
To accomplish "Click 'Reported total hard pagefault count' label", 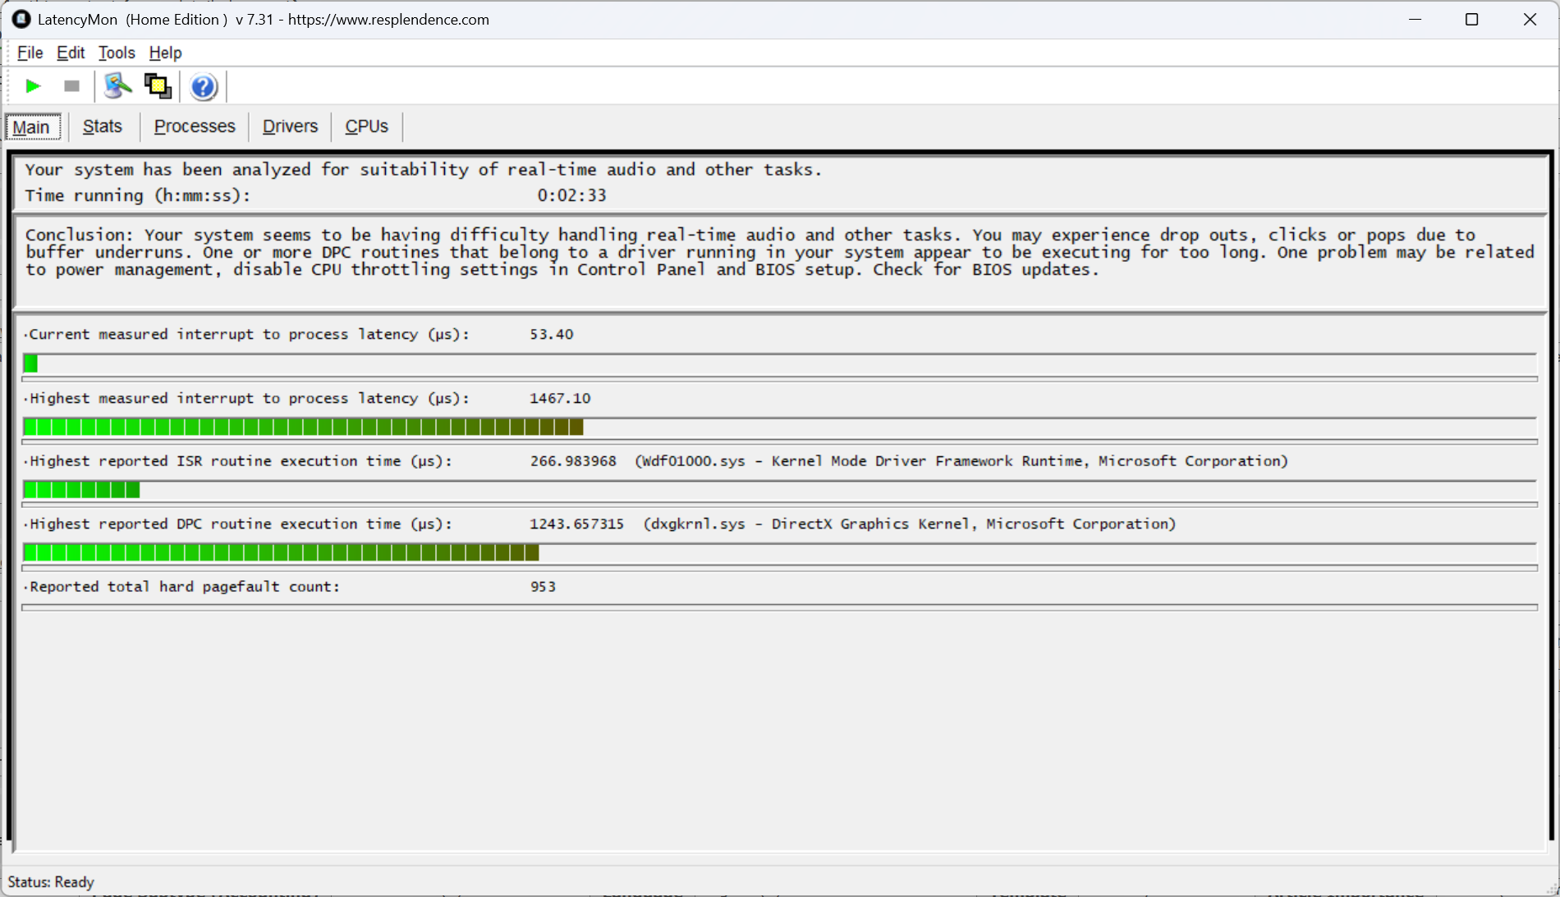I will 184,587.
